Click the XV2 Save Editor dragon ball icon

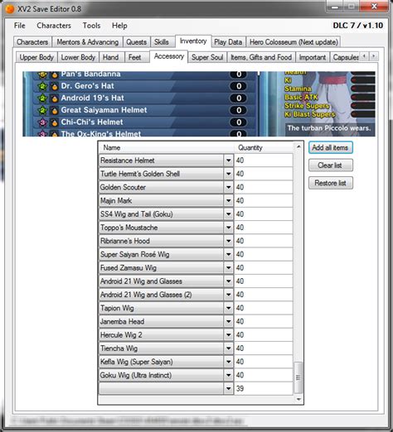pos(10,9)
